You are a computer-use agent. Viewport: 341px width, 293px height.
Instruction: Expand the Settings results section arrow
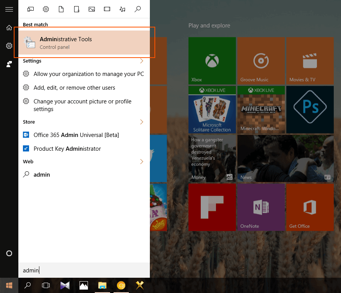point(141,61)
